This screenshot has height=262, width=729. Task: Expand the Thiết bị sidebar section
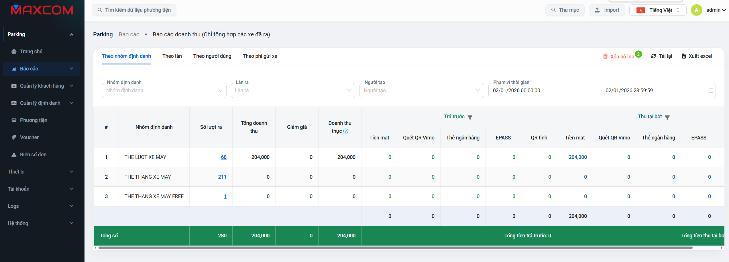[x=40, y=172]
